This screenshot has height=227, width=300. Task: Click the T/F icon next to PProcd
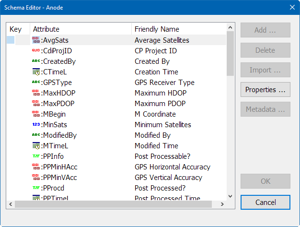click(x=36, y=188)
